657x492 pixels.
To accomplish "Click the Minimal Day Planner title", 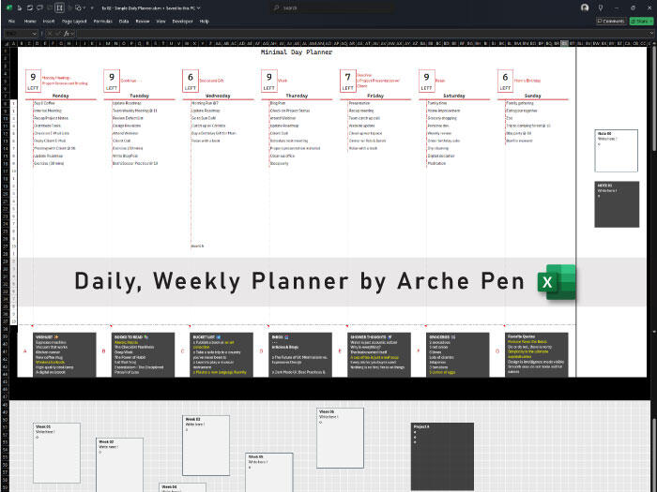I will [x=296, y=53].
